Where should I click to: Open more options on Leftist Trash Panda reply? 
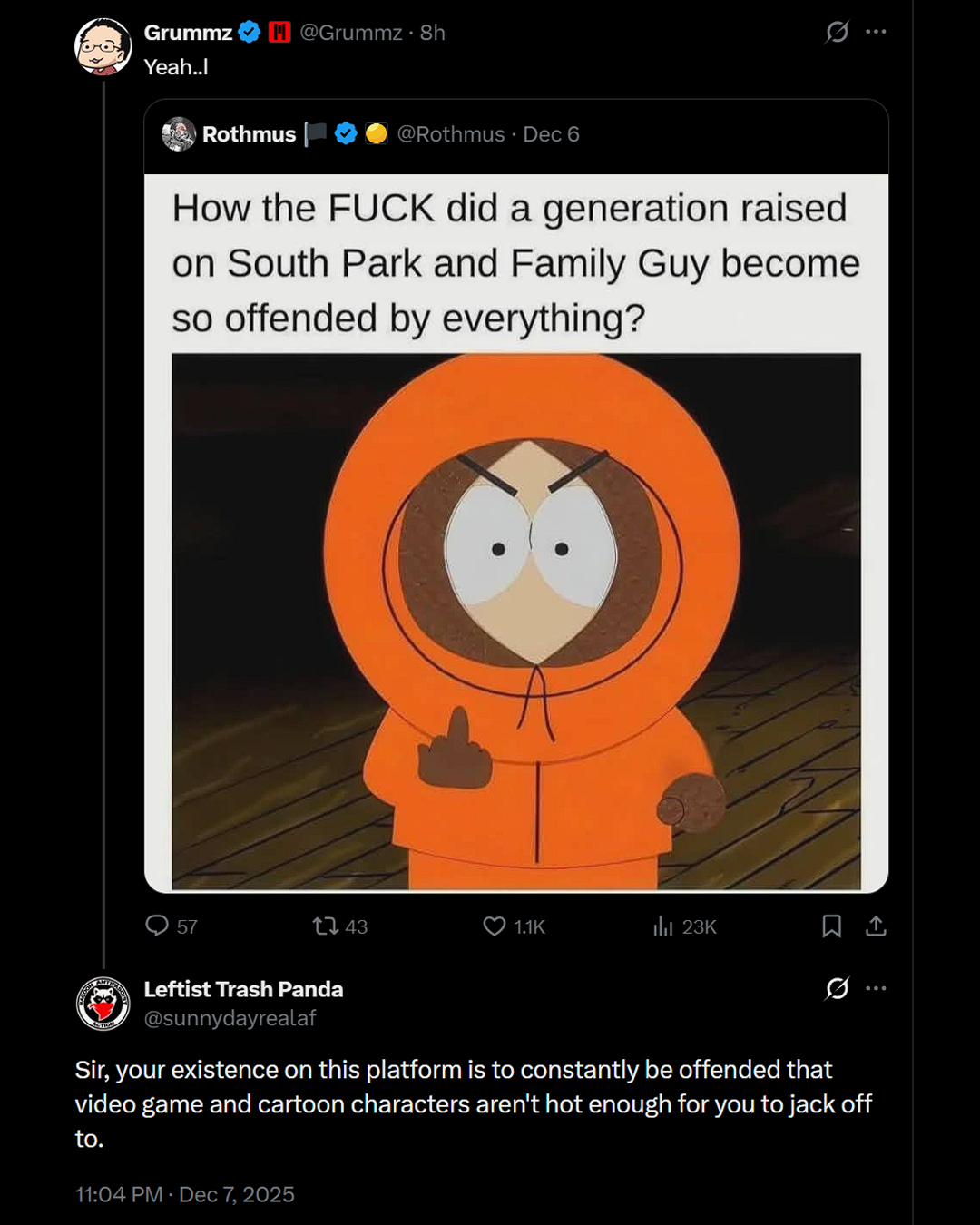click(876, 988)
